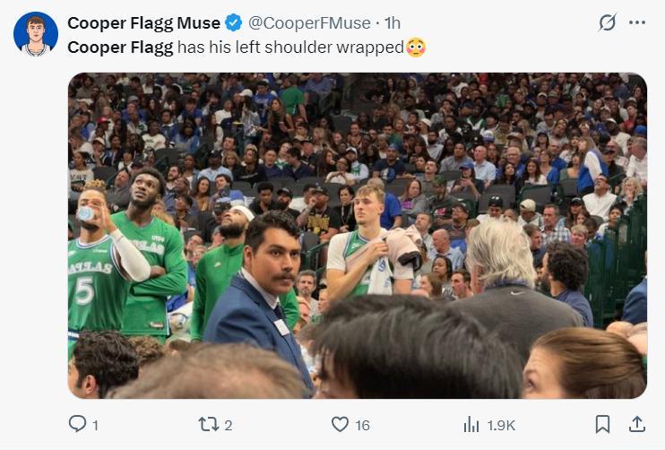This screenshot has height=450, width=665.
Task: Click the reply count number 1
Action: (95, 425)
